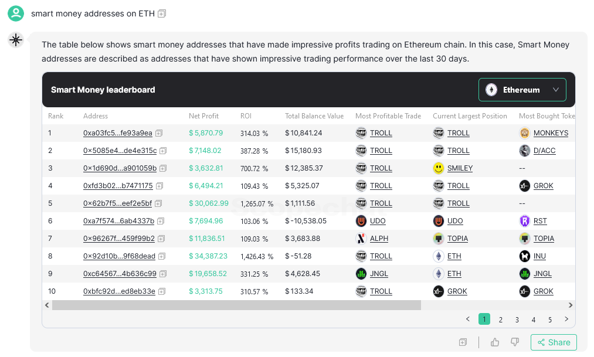Image resolution: width=594 pixels, height=357 pixels.
Task: Click the Share button
Action: pyautogui.click(x=554, y=342)
